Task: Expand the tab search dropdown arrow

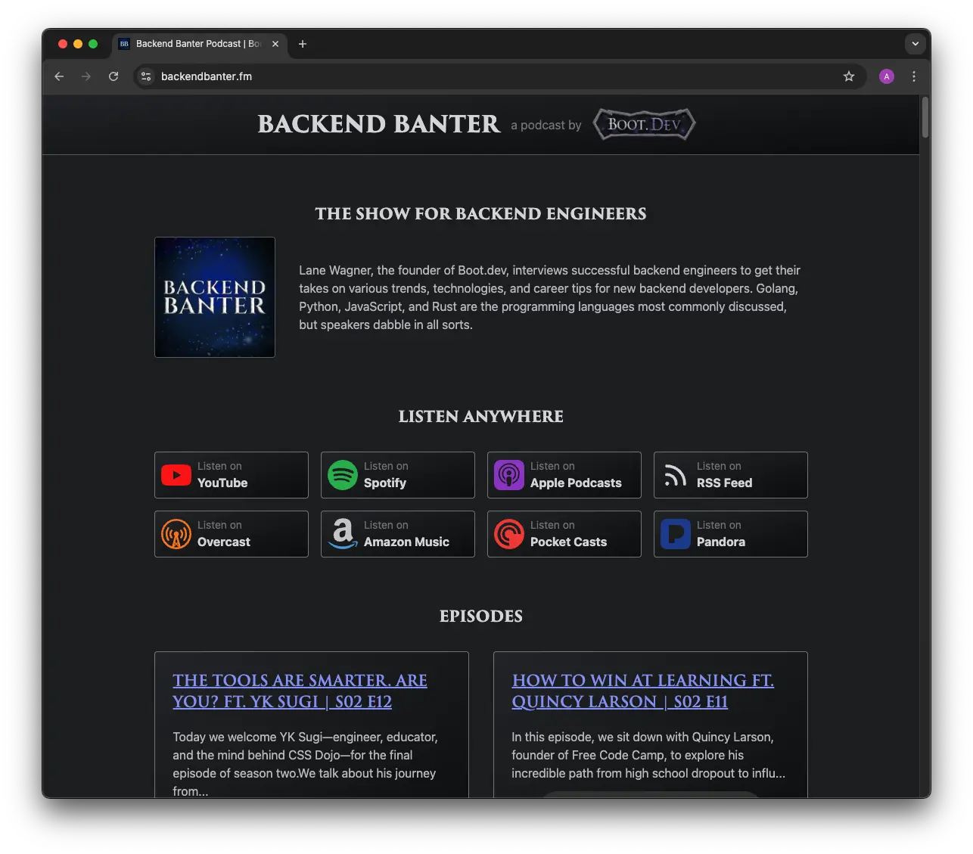Action: click(x=915, y=44)
